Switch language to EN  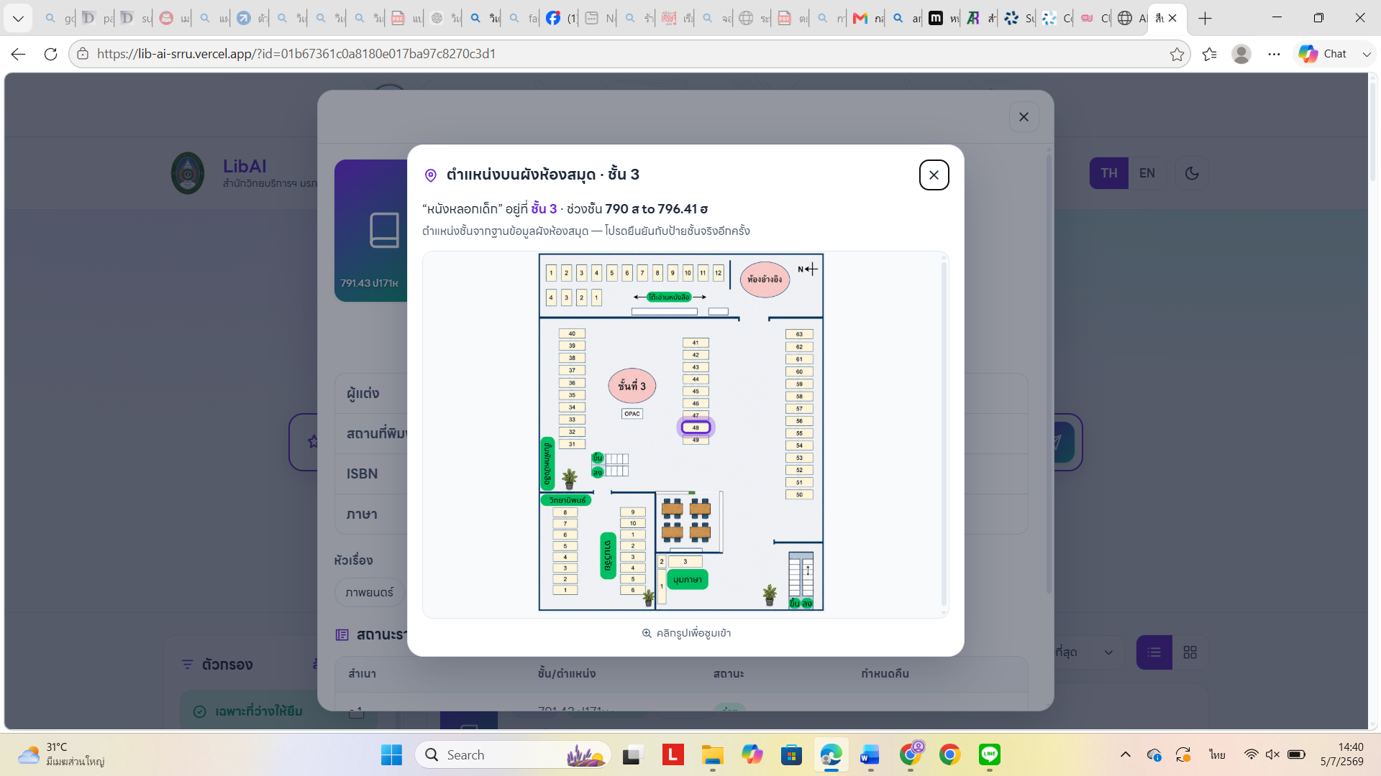[x=1147, y=173]
